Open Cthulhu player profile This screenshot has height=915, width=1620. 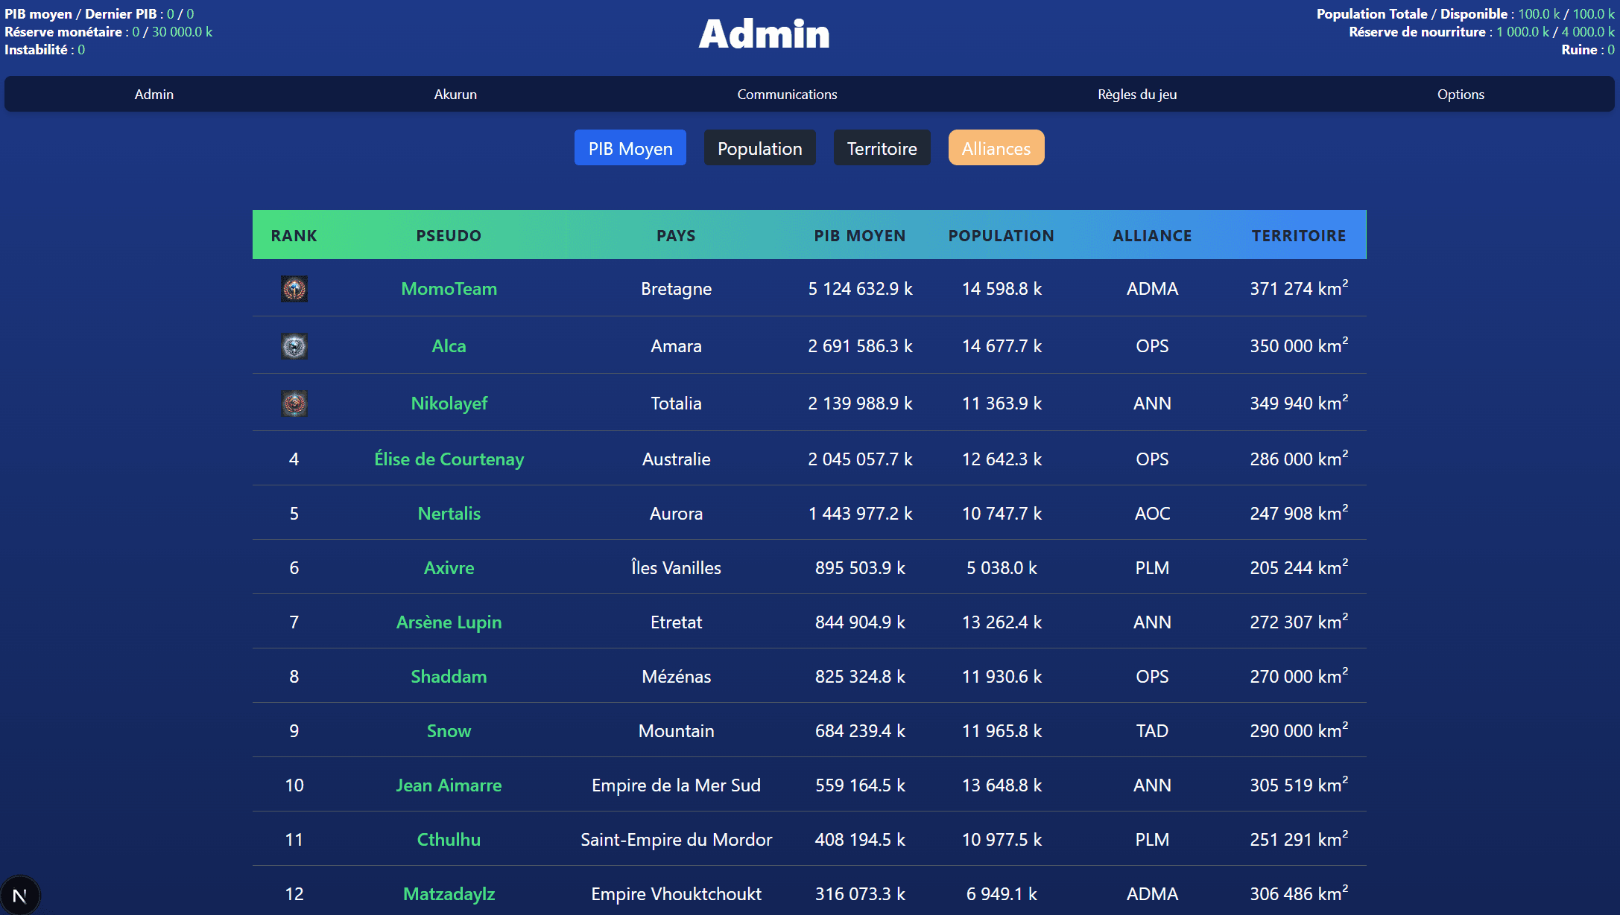click(449, 840)
